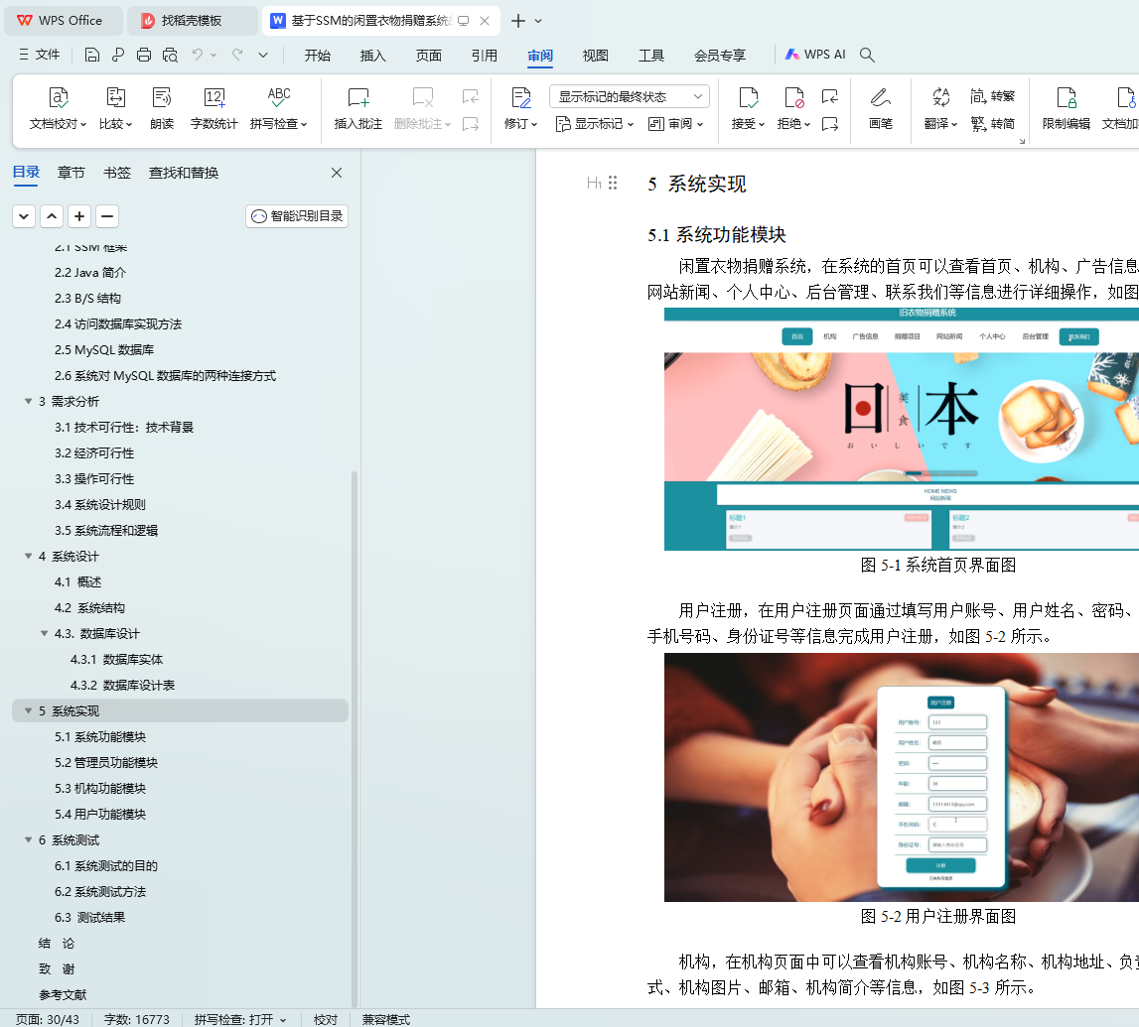Open 显示标记 dropdown
The image size is (1139, 1027).
[x=594, y=124]
